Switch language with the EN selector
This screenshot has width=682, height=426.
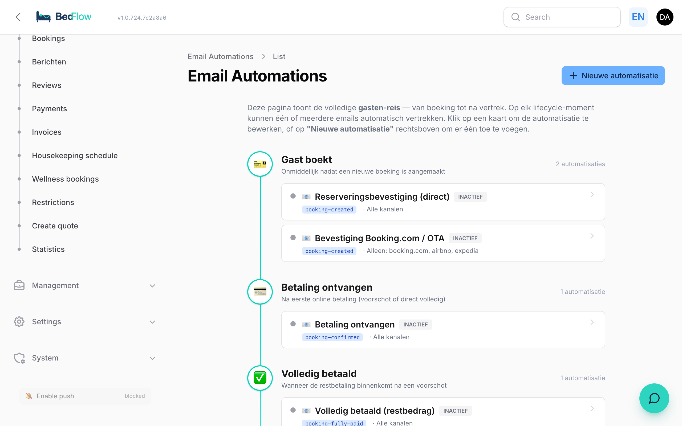coord(638,17)
